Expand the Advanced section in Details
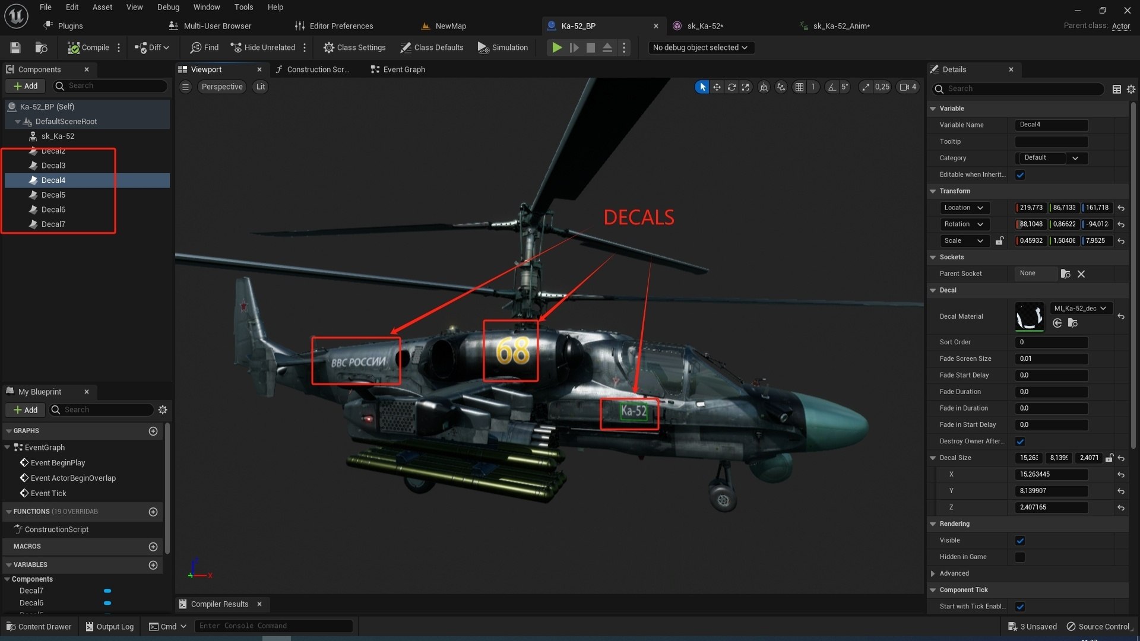 click(x=933, y=573)
